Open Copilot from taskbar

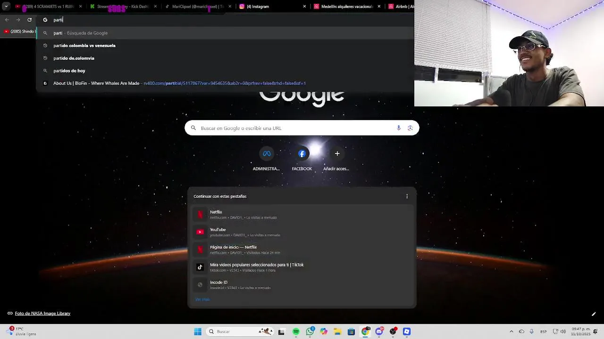[323, 331]
